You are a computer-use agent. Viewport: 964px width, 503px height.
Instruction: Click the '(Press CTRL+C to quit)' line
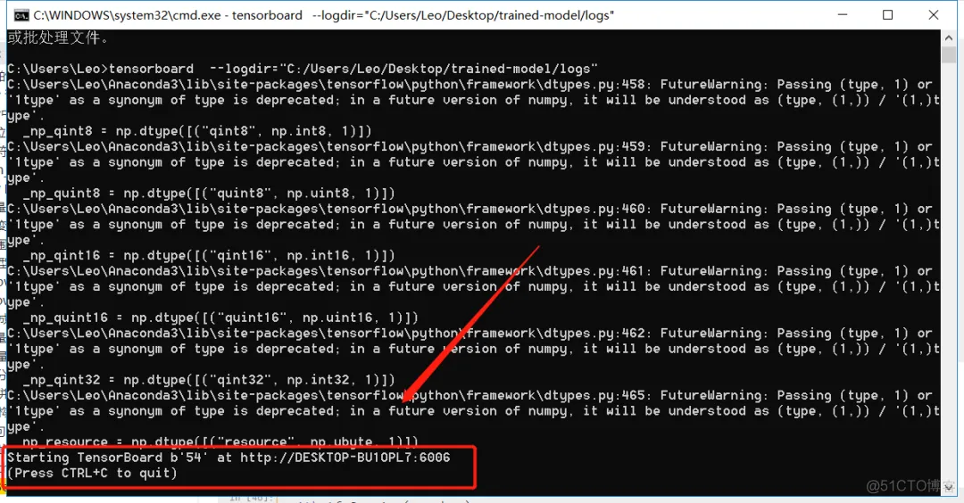92,473
